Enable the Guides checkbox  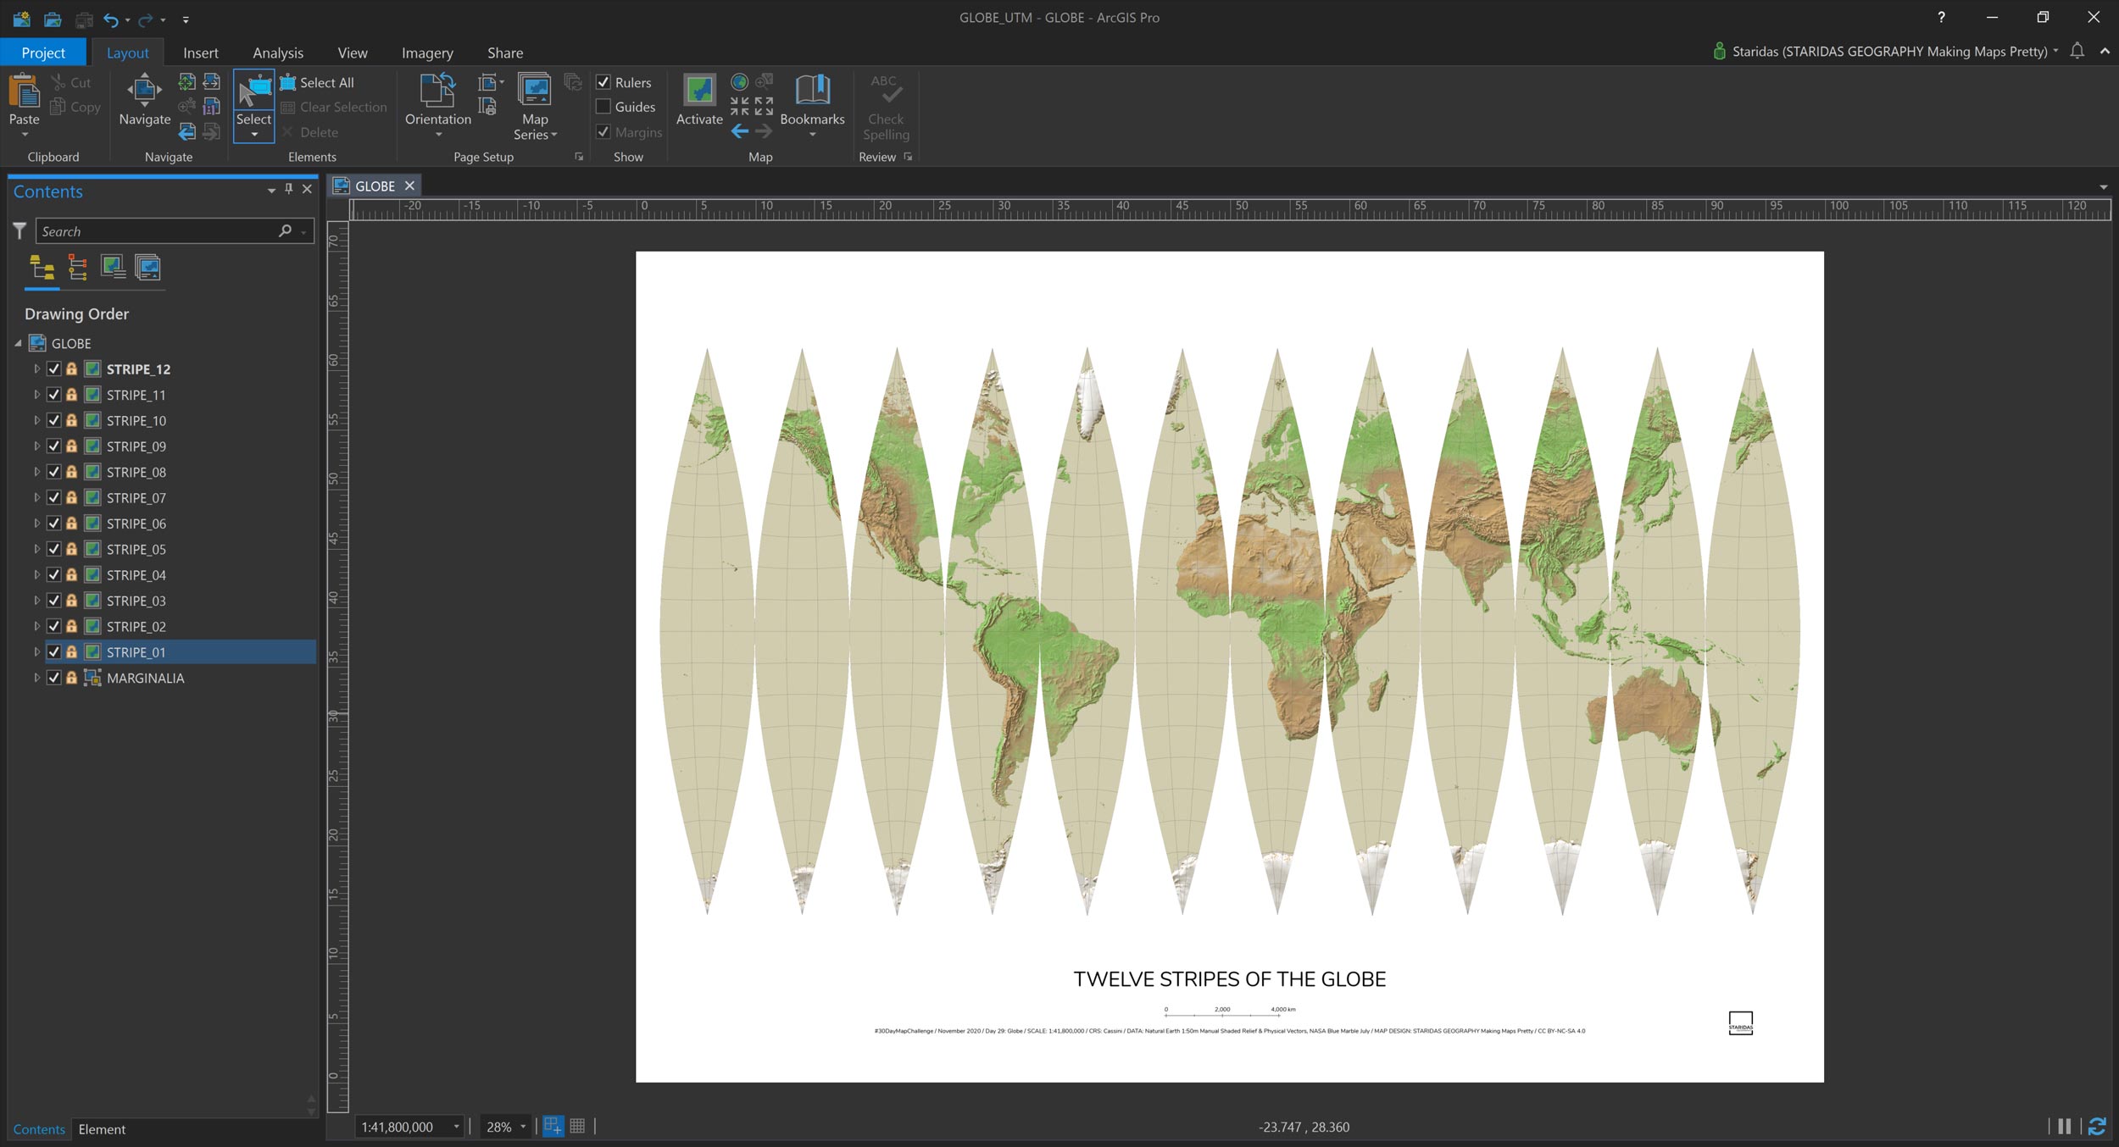click(x=603, y=107)
